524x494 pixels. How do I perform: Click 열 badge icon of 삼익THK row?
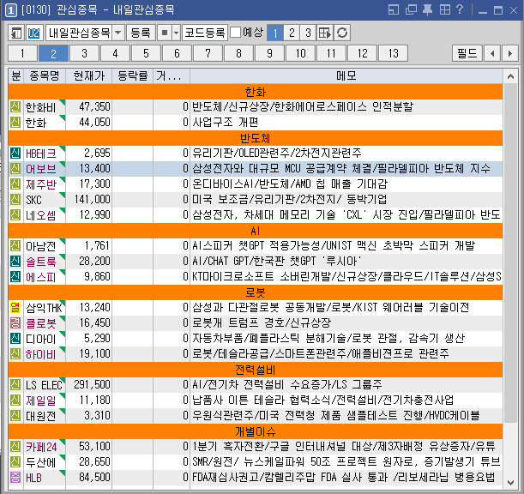[15, 308]
